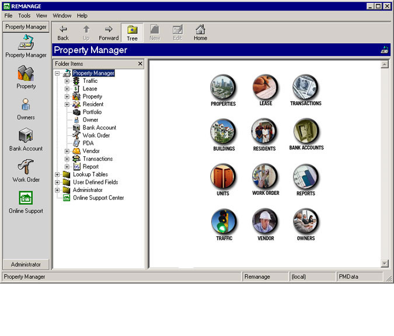The image size is (394, 336).
Task: Open the Vendor hard-hat icon
Action: (x=265, y=221)
